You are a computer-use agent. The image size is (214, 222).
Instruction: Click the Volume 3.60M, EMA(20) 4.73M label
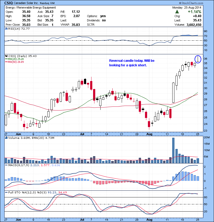click(31, 138)
